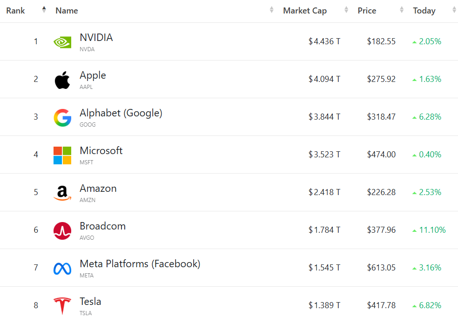Click the Amazon smile logo
458x324 pixels.
[x=62, y=193]
